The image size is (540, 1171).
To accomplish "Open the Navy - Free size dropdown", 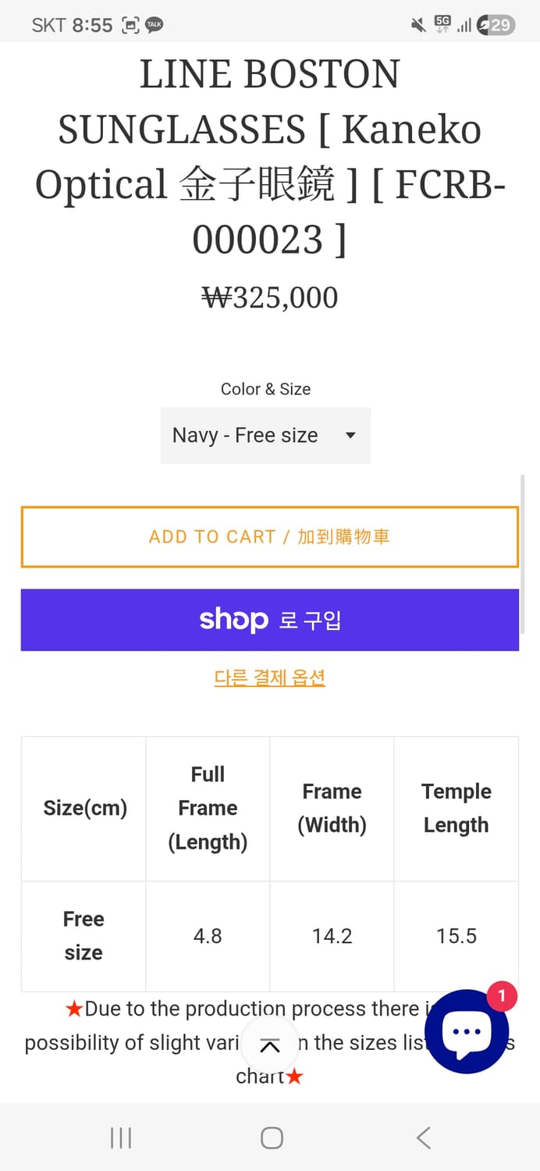I will tap(265, 435).
